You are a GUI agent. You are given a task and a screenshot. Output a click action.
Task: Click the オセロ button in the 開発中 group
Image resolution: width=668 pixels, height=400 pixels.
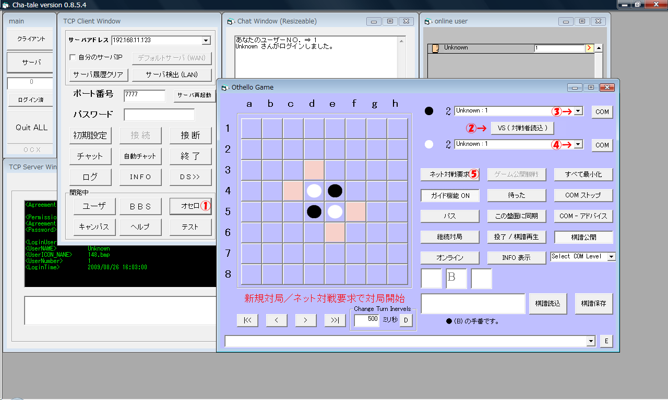point(190,206)
